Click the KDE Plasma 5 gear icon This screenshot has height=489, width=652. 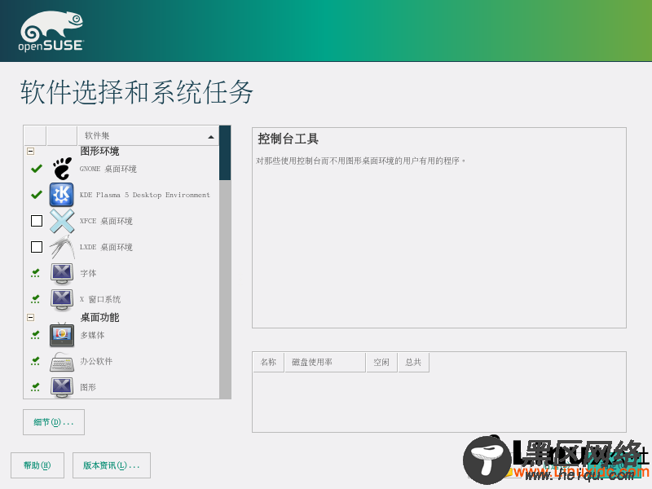tap(62, 195)
